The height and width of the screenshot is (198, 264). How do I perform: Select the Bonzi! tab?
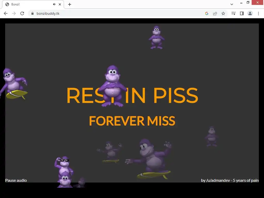[33, 4]
